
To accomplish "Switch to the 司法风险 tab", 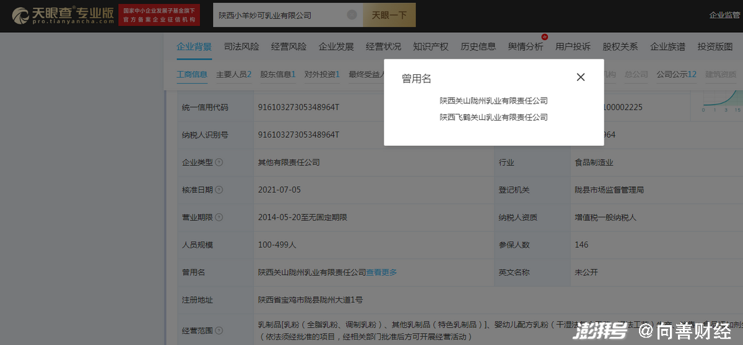I will point(241,46).
